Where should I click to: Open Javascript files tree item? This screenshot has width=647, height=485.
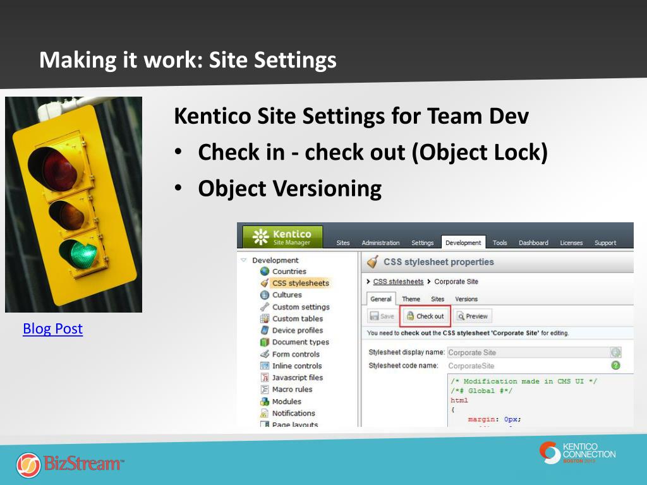tap(298, 378)
